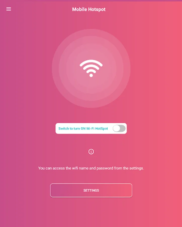Select the 'Switch to turn ON Wi-Fi HotSpot' label
This screenshot has height=227, width=182.
tap(83, 129)
